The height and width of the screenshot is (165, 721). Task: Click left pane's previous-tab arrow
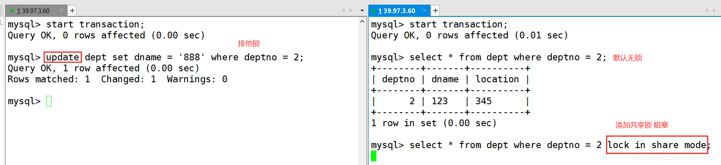[343, 11]
